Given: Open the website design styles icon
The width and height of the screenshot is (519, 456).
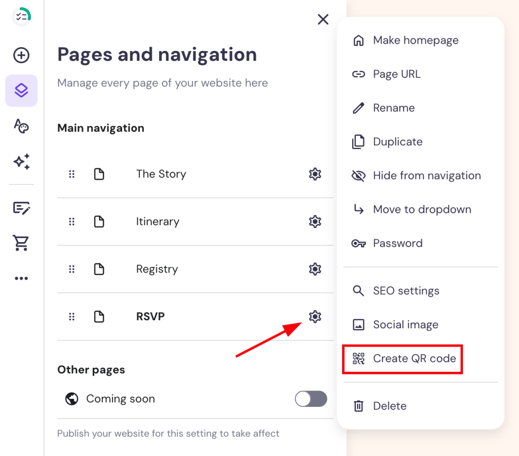Looking at the screenshot, I should pyautogui.click(x=21, y=126).
